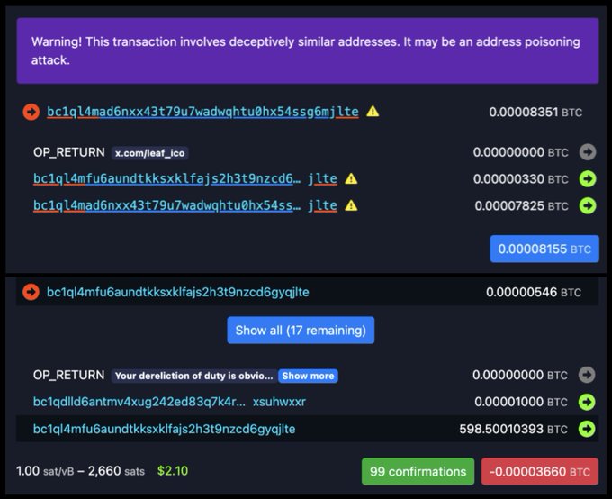Click grey arrow on dereliction OP_RETURN row
This screenshot has height=499, width=612.
[x=587, y=375]
